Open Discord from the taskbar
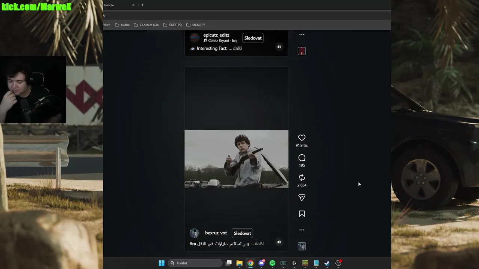The height and width of the screenshot is (269, 479). click(x=262, y=263)
